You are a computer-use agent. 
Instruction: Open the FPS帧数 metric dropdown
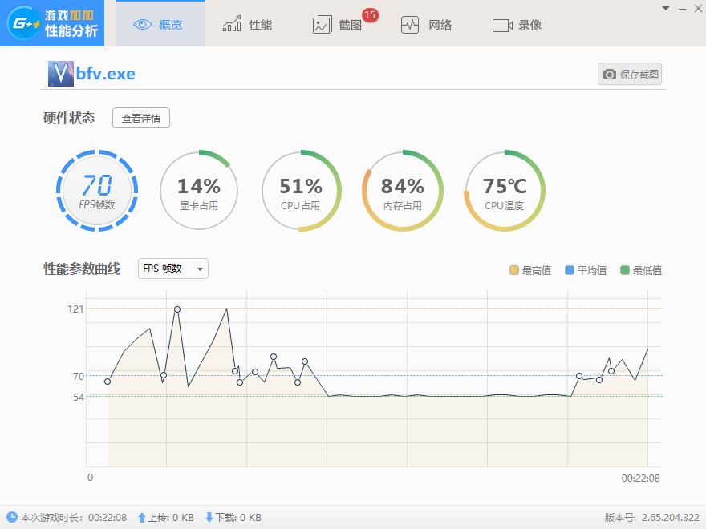(x=171, y=269)
